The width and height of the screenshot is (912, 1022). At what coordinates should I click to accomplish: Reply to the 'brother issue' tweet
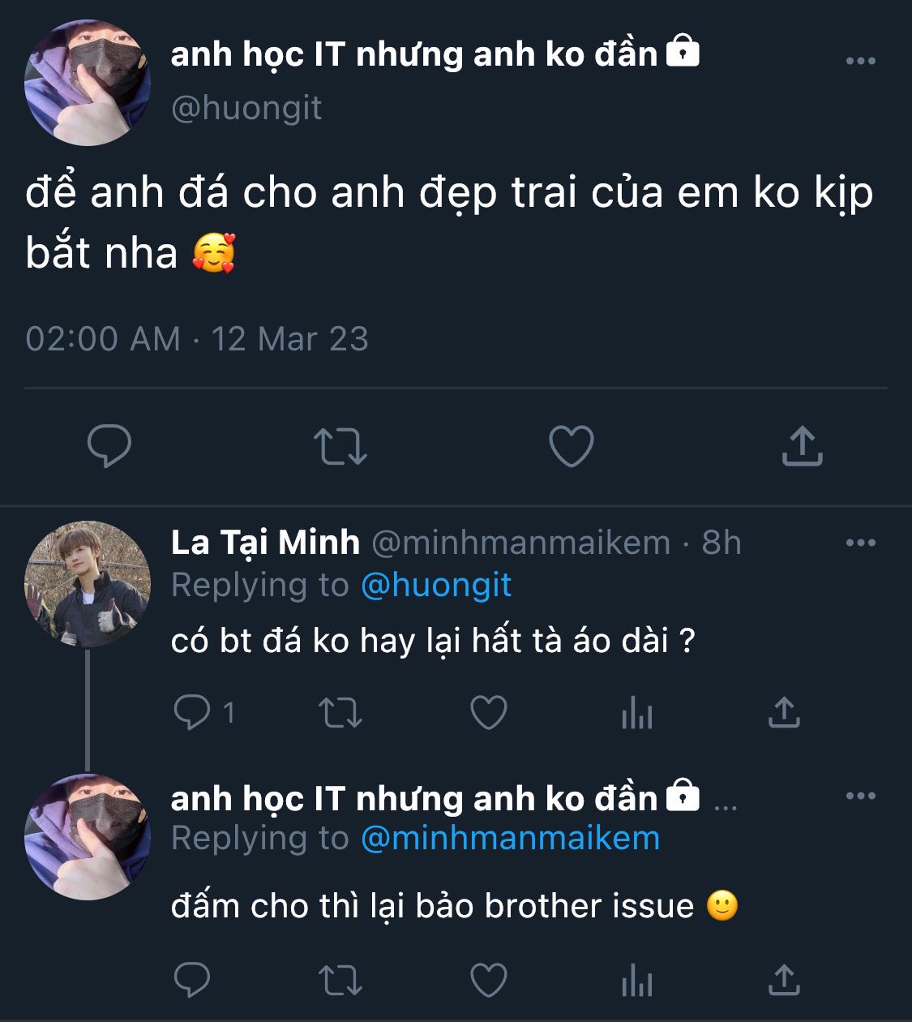coord(193,980)
